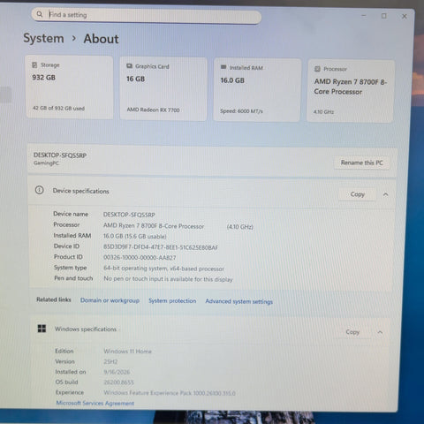
Task: Click the Windows logo icon
Action: coord(42,329)
